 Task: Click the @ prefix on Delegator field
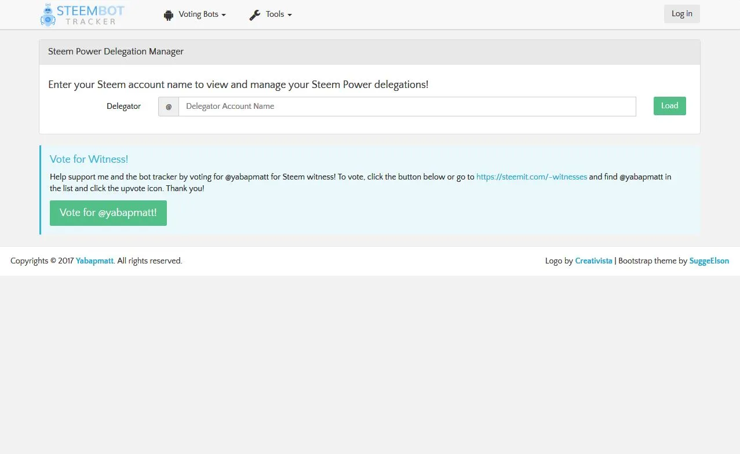tap(169, 107)
